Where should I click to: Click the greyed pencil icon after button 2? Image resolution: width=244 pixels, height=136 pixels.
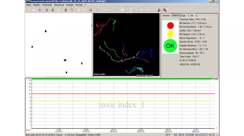click(59, 10)
